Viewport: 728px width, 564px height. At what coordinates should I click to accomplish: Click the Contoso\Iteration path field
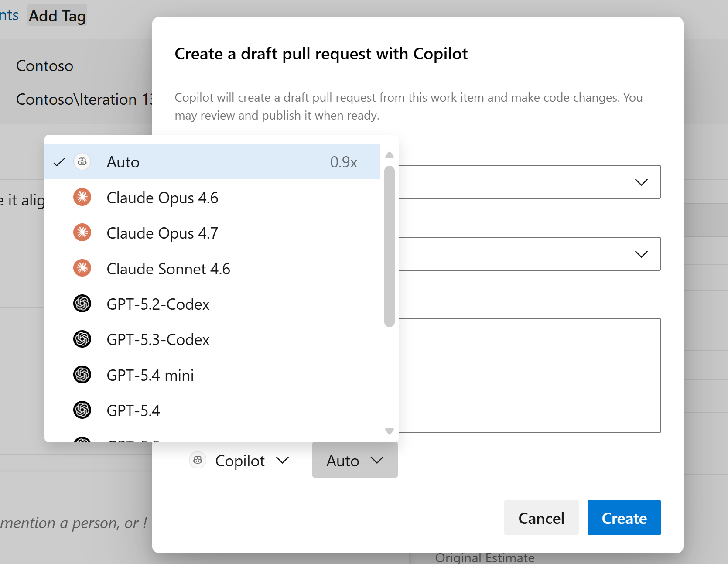pos(84,99)
